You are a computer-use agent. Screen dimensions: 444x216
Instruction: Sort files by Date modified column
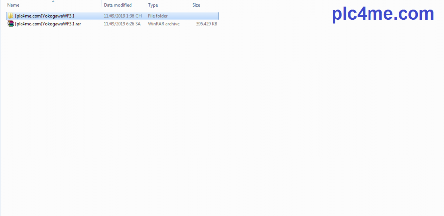[x=117, y=5]
